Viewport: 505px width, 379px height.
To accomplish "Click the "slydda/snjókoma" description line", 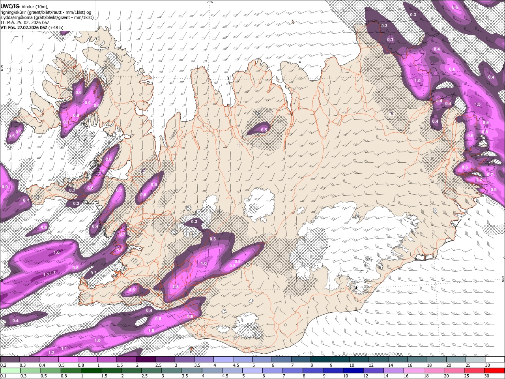I will [47, 17].
